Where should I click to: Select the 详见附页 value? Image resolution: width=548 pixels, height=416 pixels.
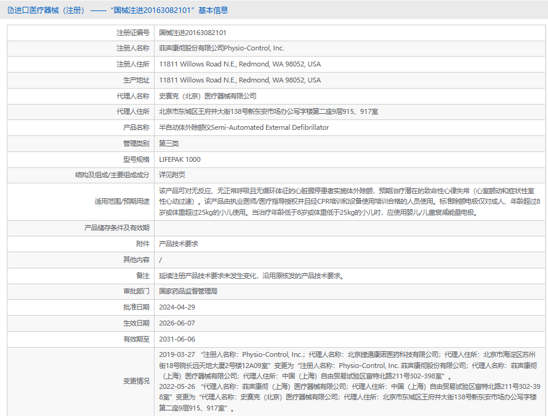pyautogui.click(x=172, y=175)
